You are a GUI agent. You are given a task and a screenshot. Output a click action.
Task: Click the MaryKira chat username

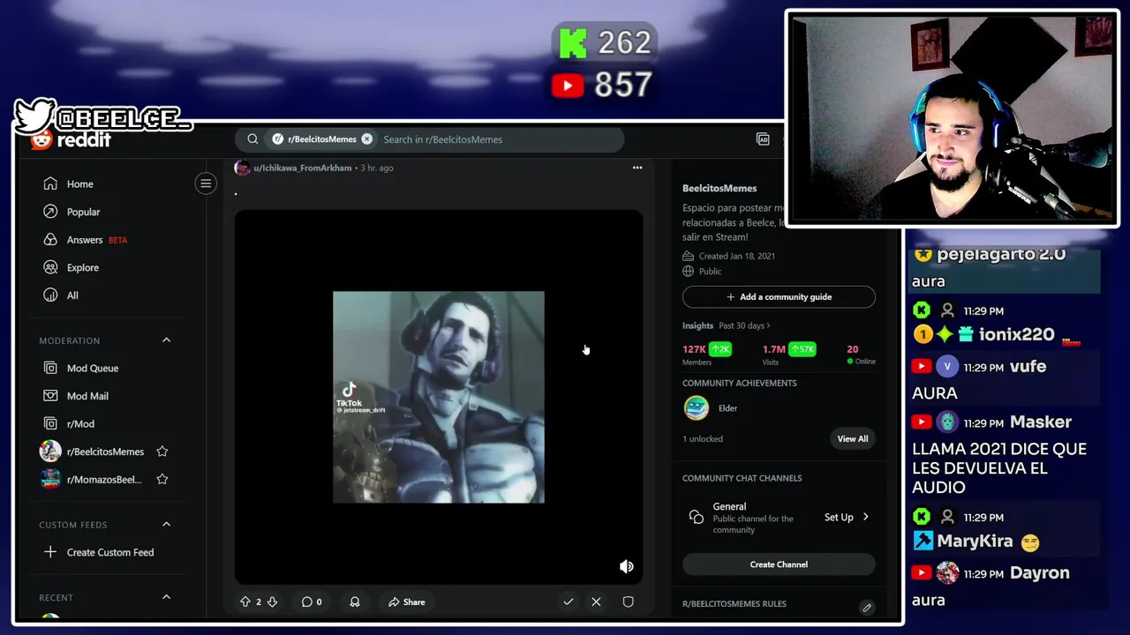tap(975, 542)
